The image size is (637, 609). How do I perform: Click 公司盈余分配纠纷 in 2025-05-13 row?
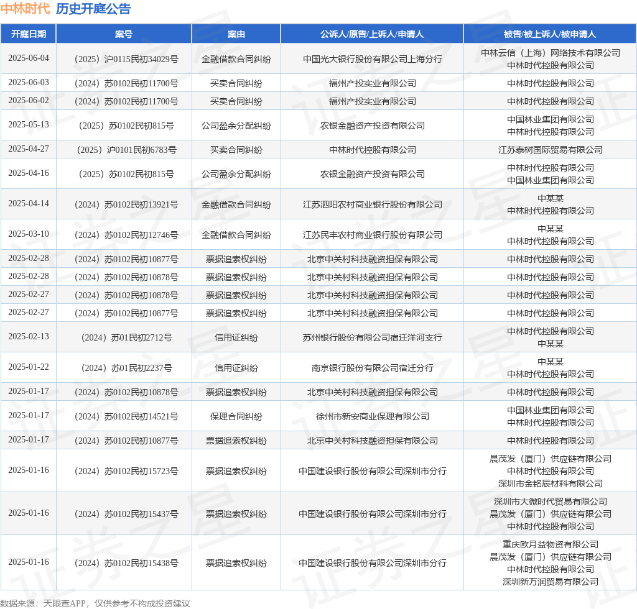pos(236,126)
